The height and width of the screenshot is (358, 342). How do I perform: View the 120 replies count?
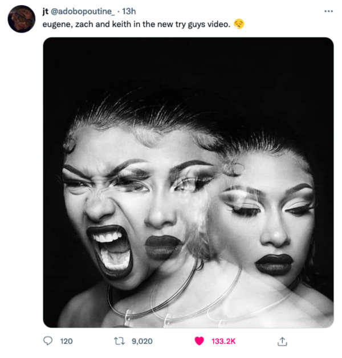tap(67, 341)
